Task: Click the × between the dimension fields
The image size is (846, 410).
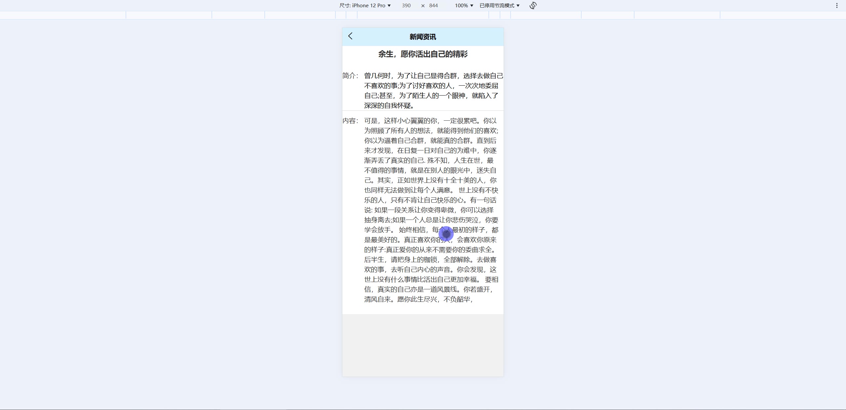Action: coord(423,6)
